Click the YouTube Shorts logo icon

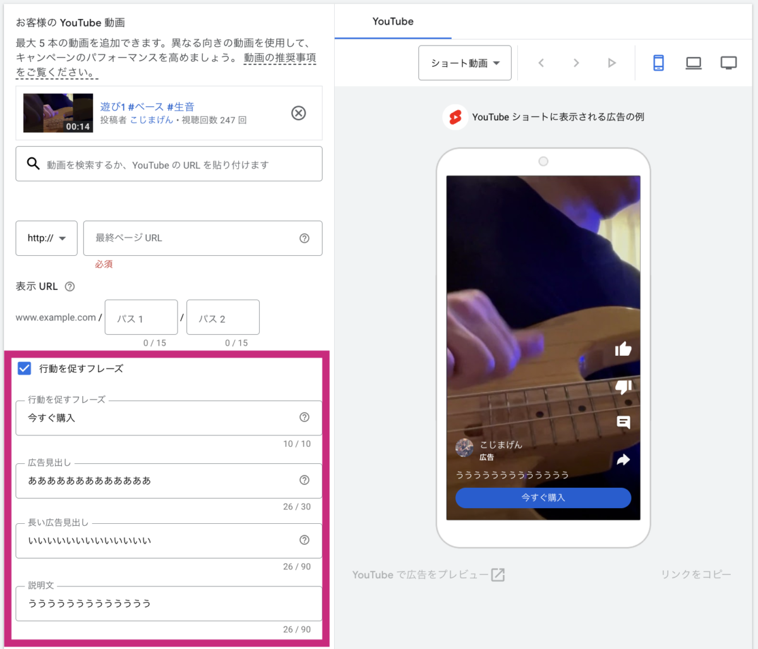coord(455,117)
